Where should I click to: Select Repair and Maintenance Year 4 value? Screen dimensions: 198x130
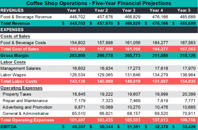pyautogui.click(x=159, y=101)
